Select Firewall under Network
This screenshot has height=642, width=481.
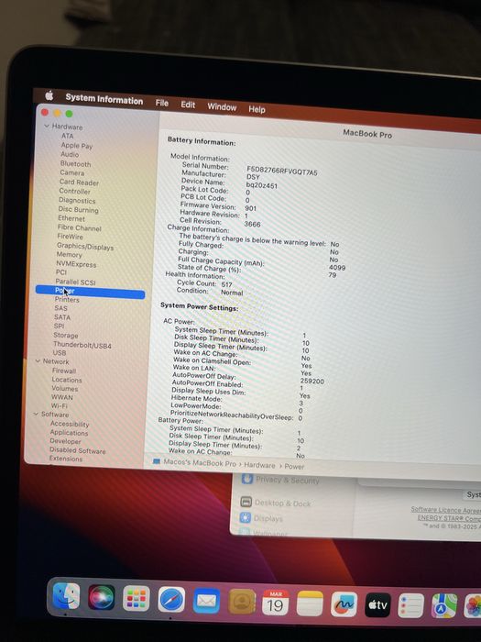pyautogui.click(x=64, y=371)
